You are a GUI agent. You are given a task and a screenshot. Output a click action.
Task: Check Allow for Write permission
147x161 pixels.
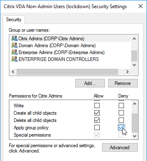click(97, 106)
